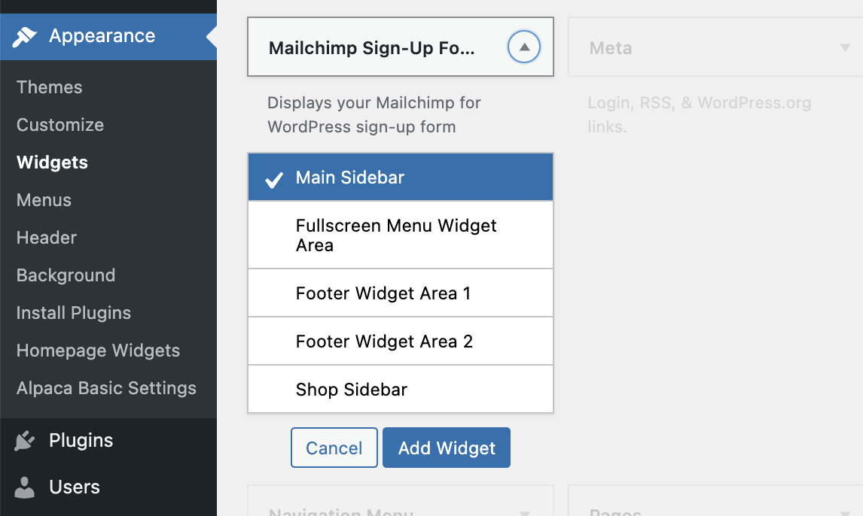Click the Add Widget button
Screen dimensions: 863x516
click(x=446, y=448)
